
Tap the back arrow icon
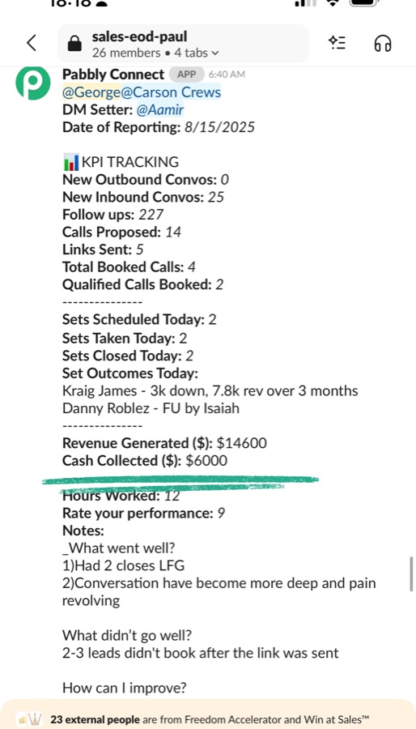32,43
